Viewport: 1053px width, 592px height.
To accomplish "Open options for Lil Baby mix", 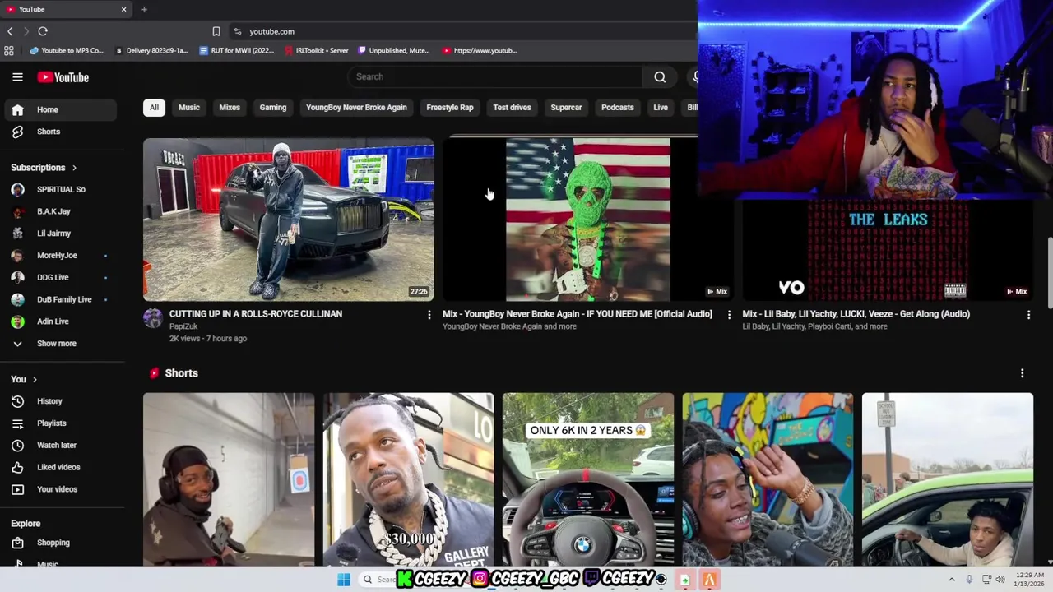I will coord(1028,315).
